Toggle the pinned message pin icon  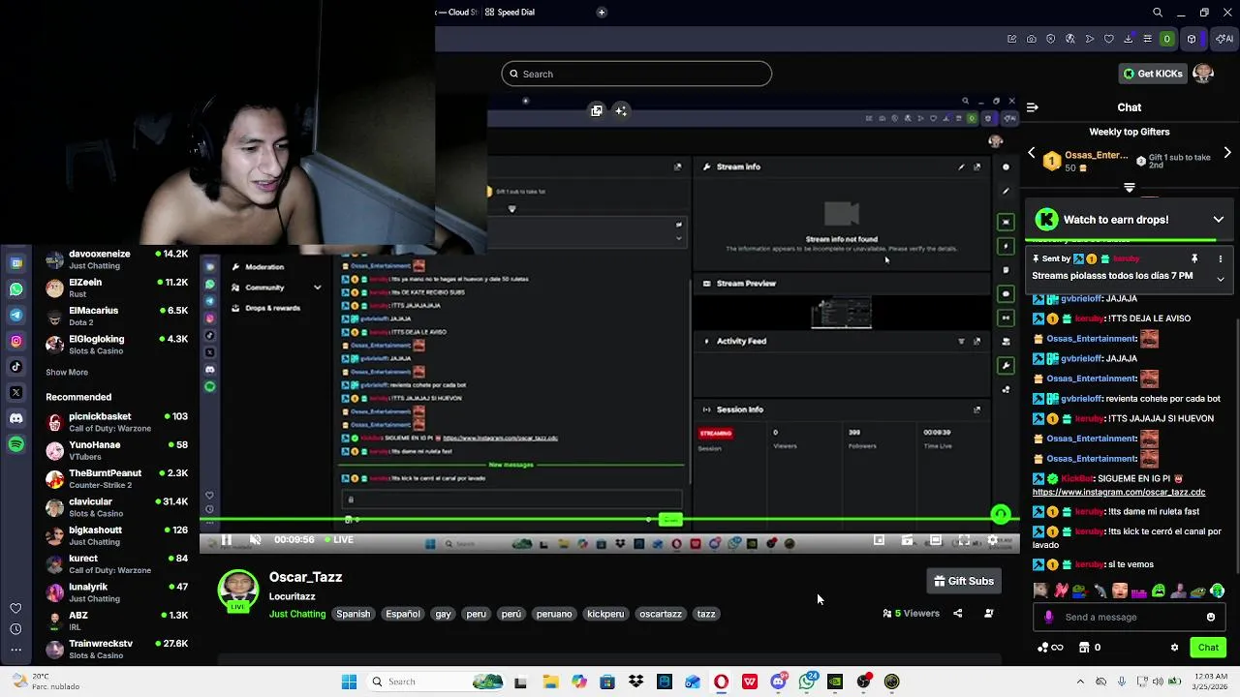pos(1194,258)
